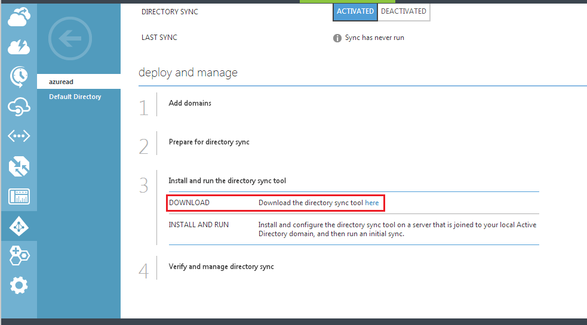Expand step 4 Verify and manage directory sync

pyautogui.click(x=222, y=267)
